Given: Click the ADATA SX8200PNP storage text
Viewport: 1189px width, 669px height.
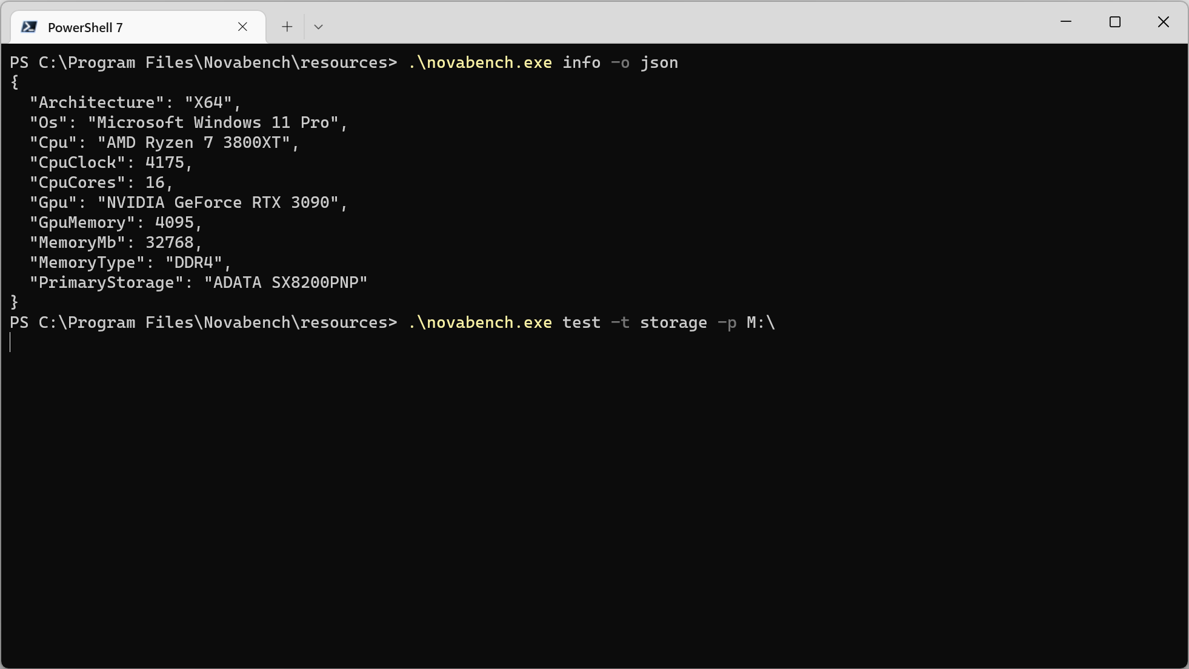Looking at the screenshot, I should [x=285, y=283].
